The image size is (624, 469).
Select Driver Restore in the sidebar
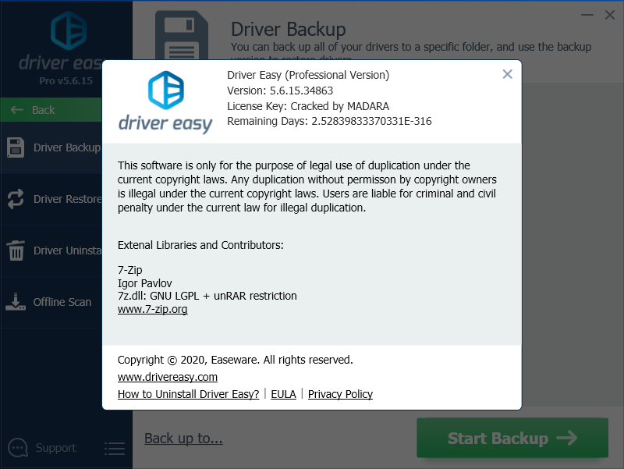(51, 199)
